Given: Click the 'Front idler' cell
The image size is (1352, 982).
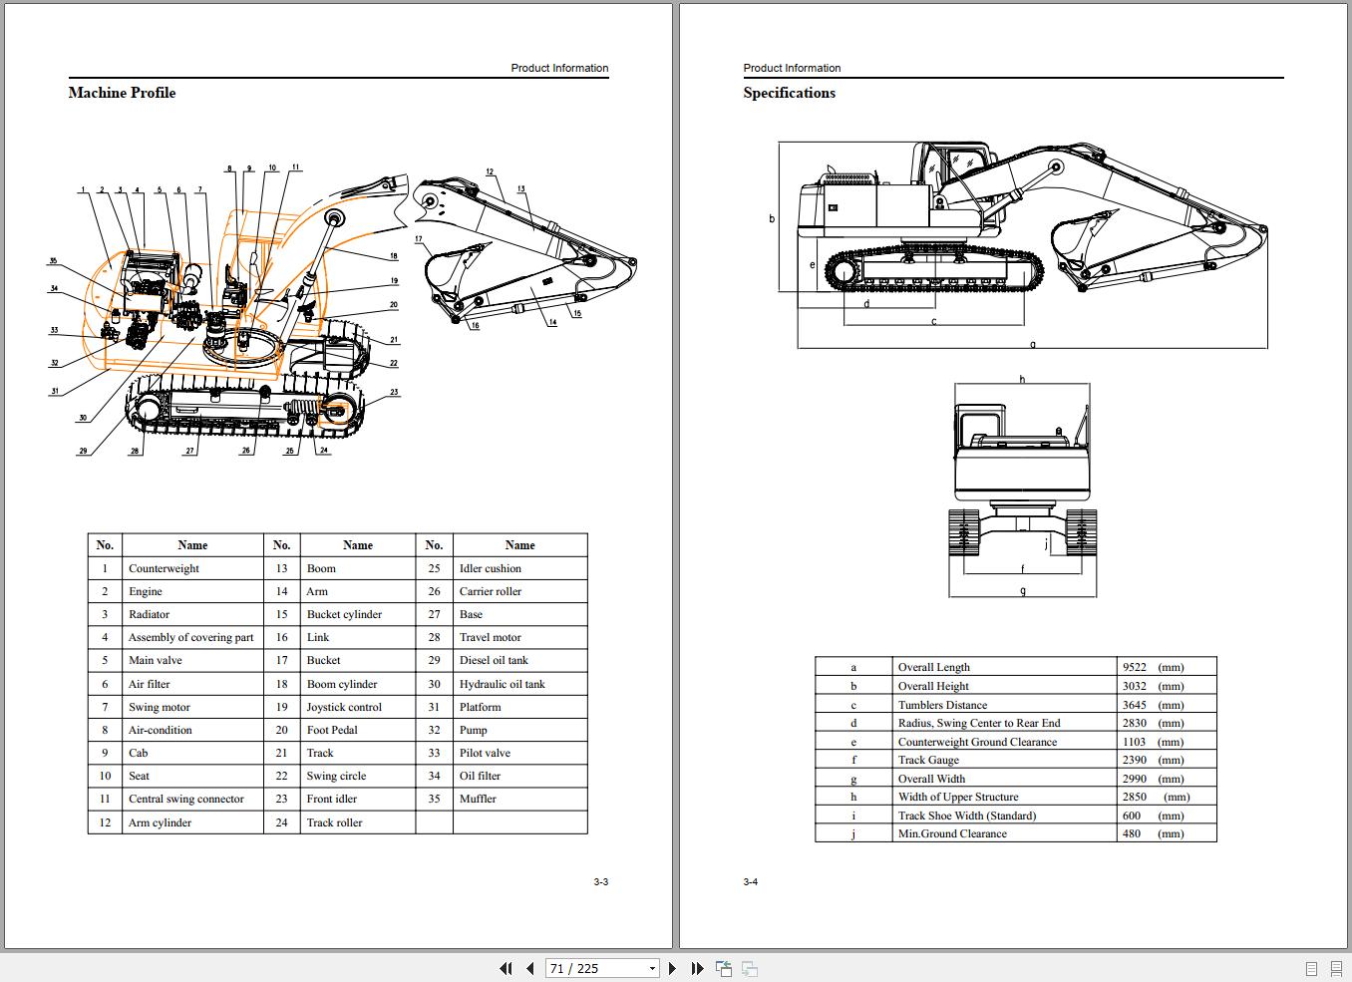Looking at the screenshot, I should (357, 799).
